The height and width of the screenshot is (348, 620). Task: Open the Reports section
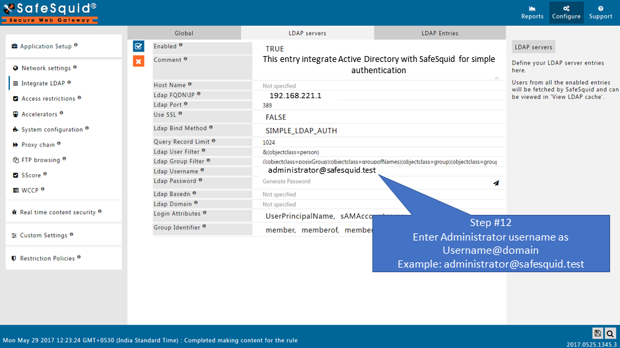tap(532, 13)
